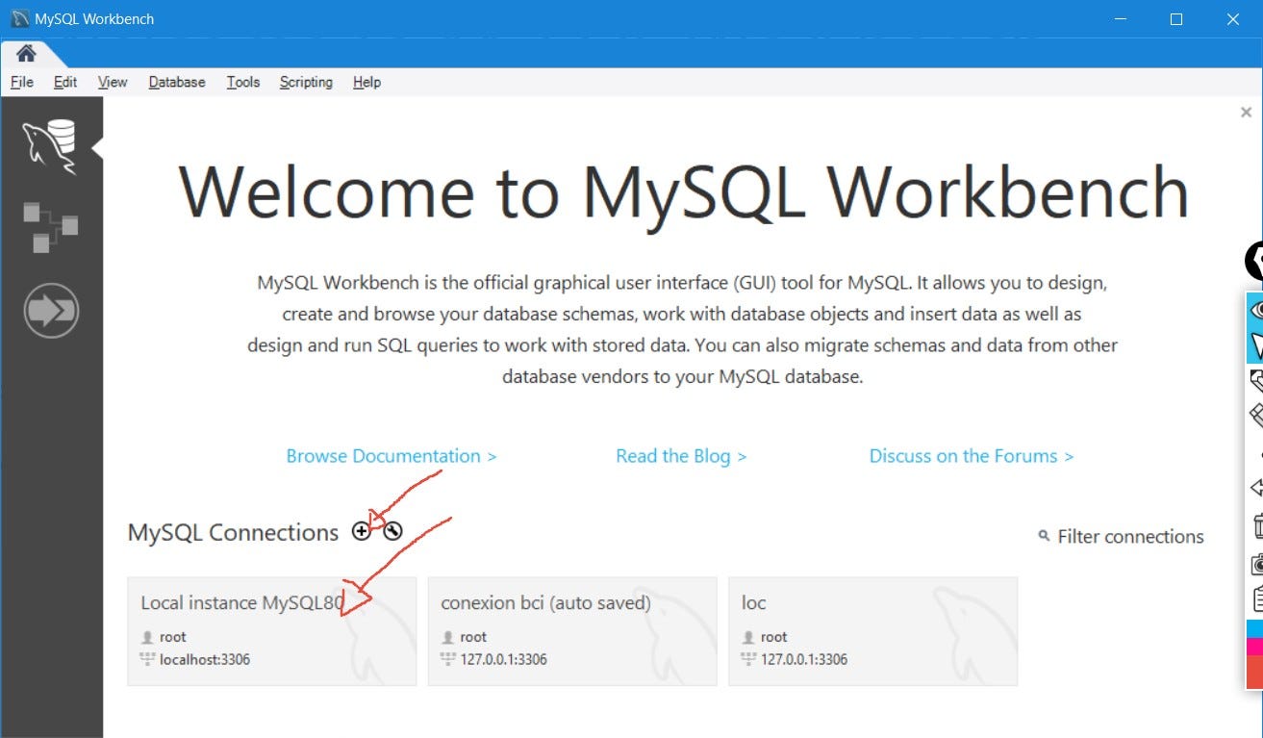Open the Tools menu
This screenshot has width=1263, height=738.
243,82
